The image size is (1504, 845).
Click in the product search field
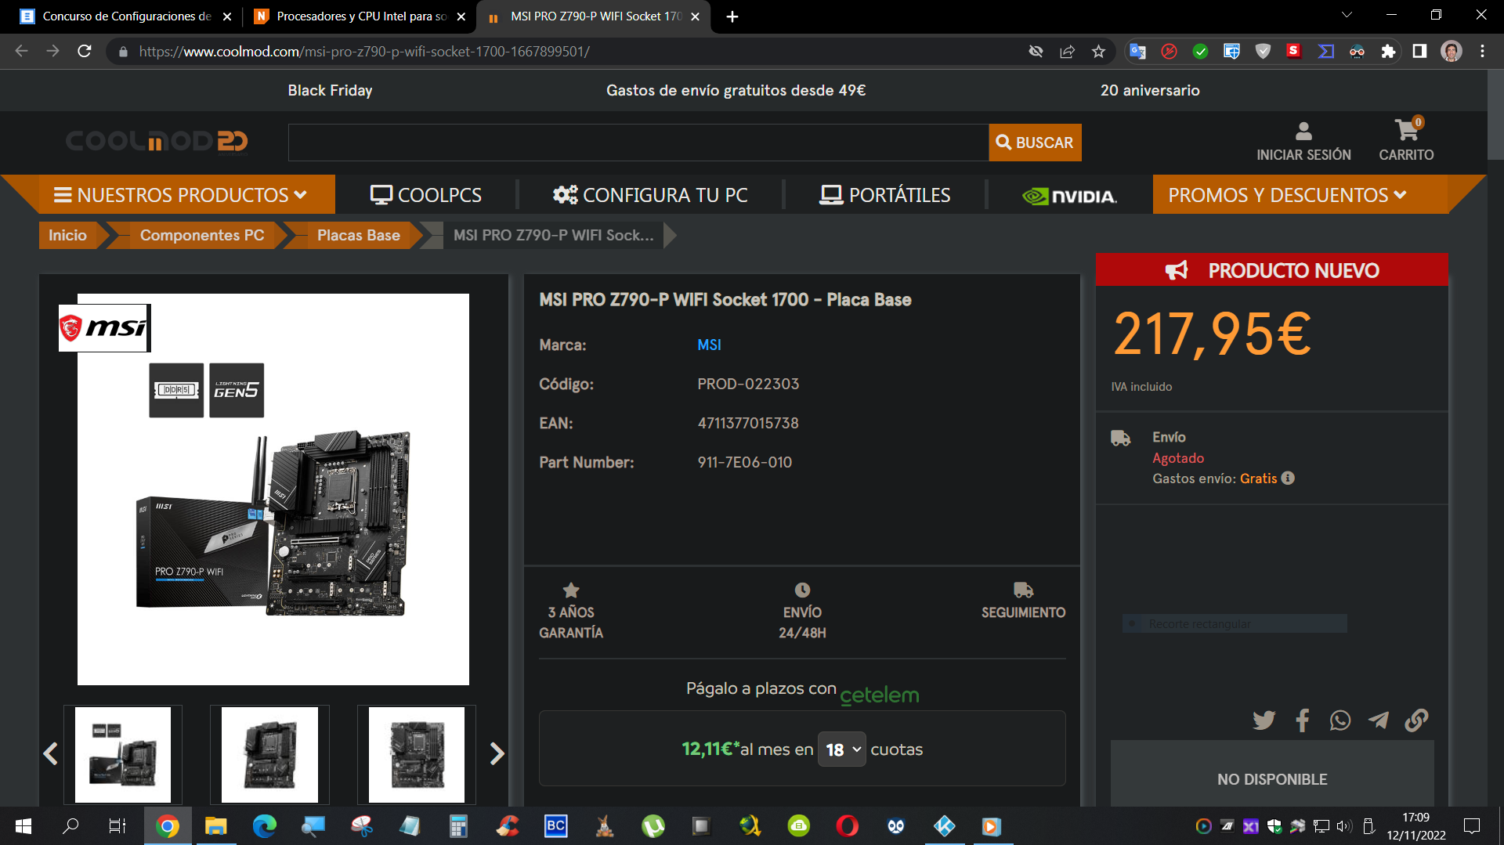click(x=638, y=143)
